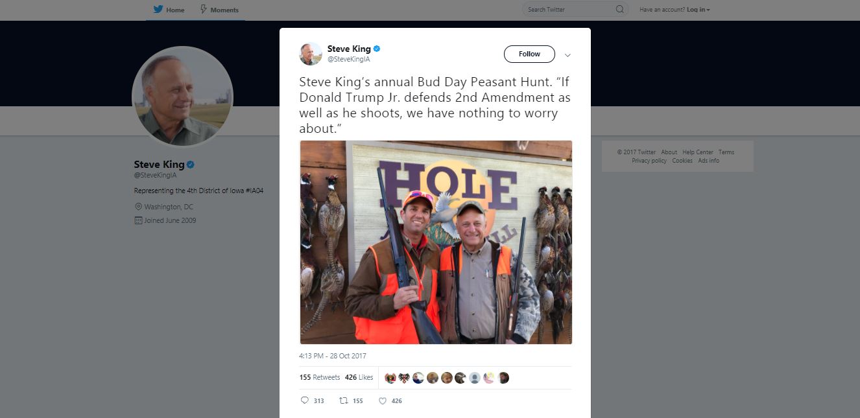This screenshot has width=860, height=418.
Task: Open the Home tab
Action: coord(175,10)
